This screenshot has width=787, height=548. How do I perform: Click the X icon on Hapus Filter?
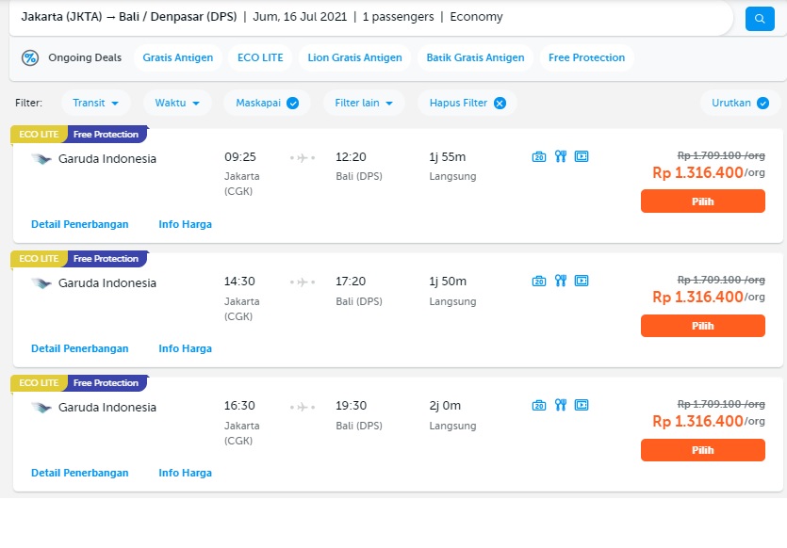[500, 104]
